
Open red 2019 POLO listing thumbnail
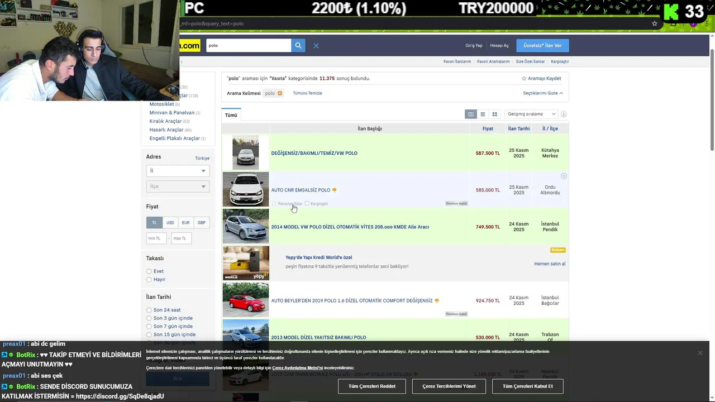click(x=246, y=300)
